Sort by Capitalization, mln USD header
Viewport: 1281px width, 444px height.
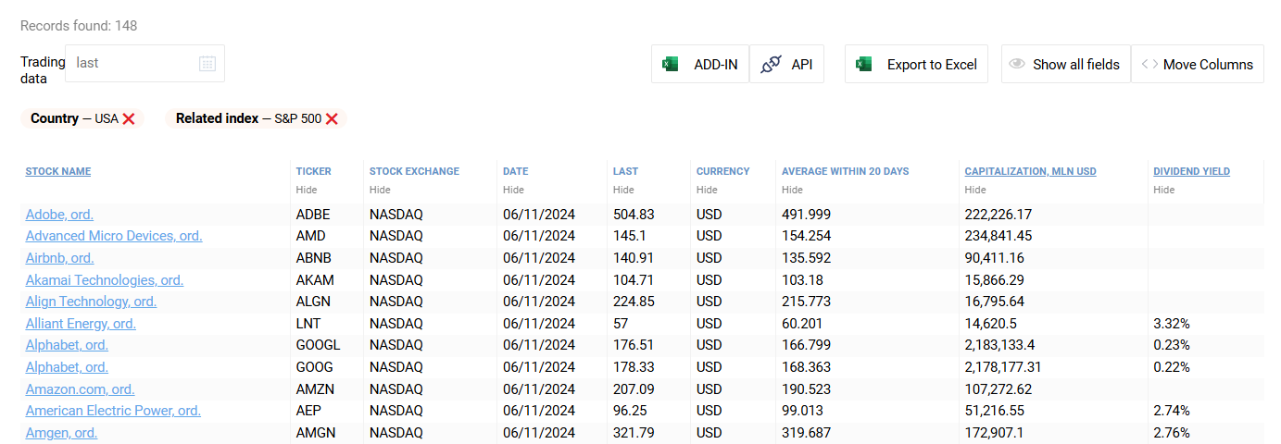pos(1030,171)
